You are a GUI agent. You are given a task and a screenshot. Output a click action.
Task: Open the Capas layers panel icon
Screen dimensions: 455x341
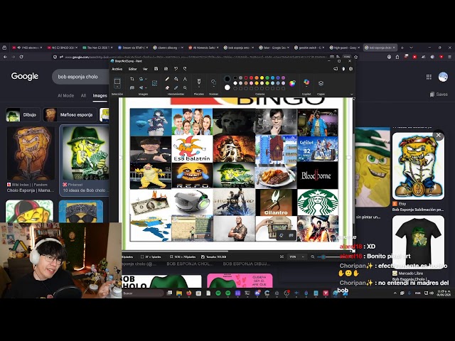[x=321, y=83]
